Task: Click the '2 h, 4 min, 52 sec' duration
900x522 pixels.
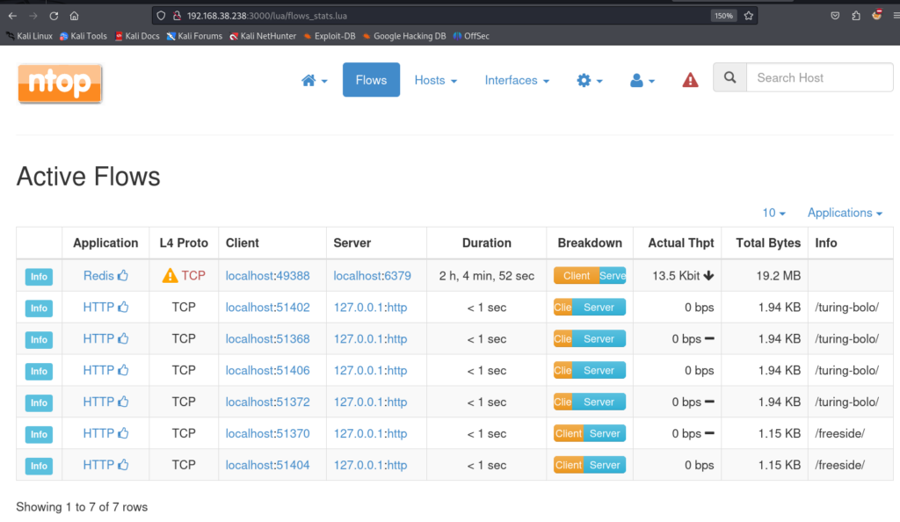Action: (487, 276)
